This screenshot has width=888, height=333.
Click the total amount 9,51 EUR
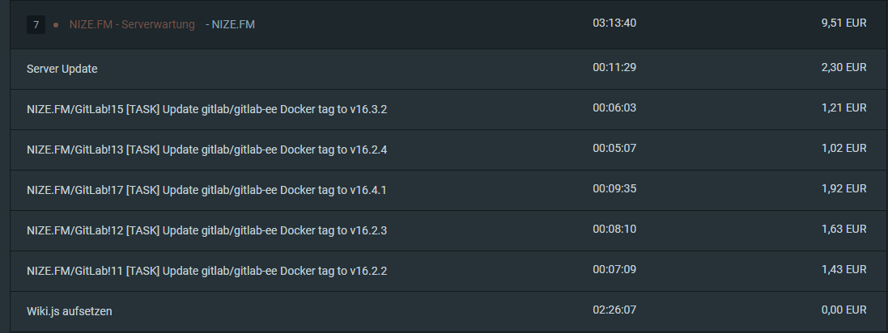pyautogui.click(x=843, y=23)
